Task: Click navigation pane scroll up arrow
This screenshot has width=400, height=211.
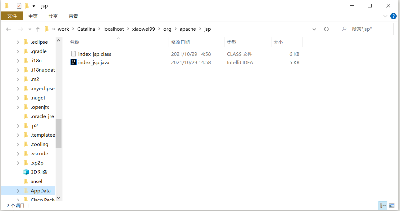Action: [58, 40]
